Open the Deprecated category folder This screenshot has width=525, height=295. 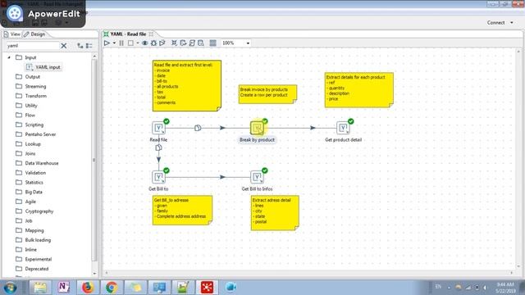(32, 269)
